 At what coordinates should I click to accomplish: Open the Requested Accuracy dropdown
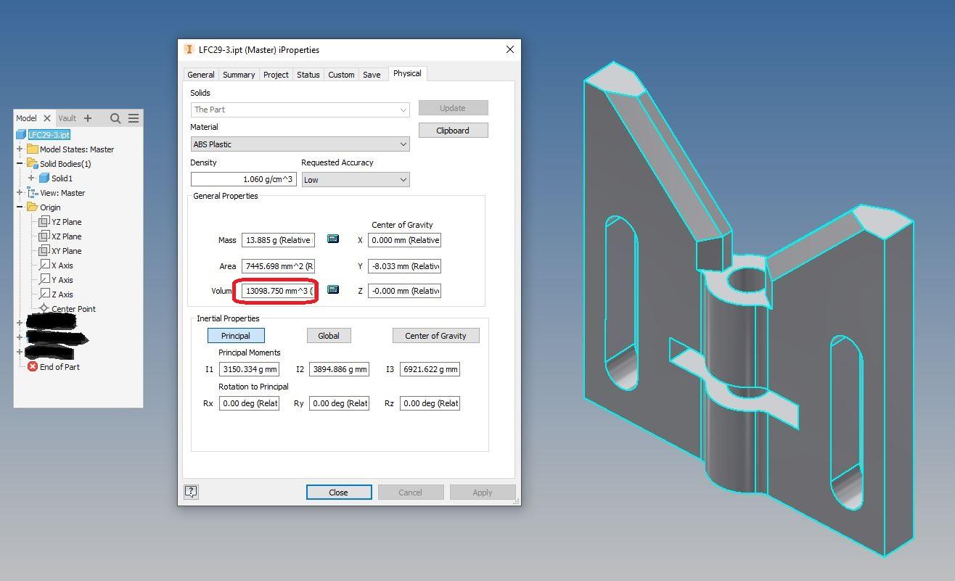tap(355, 180)
